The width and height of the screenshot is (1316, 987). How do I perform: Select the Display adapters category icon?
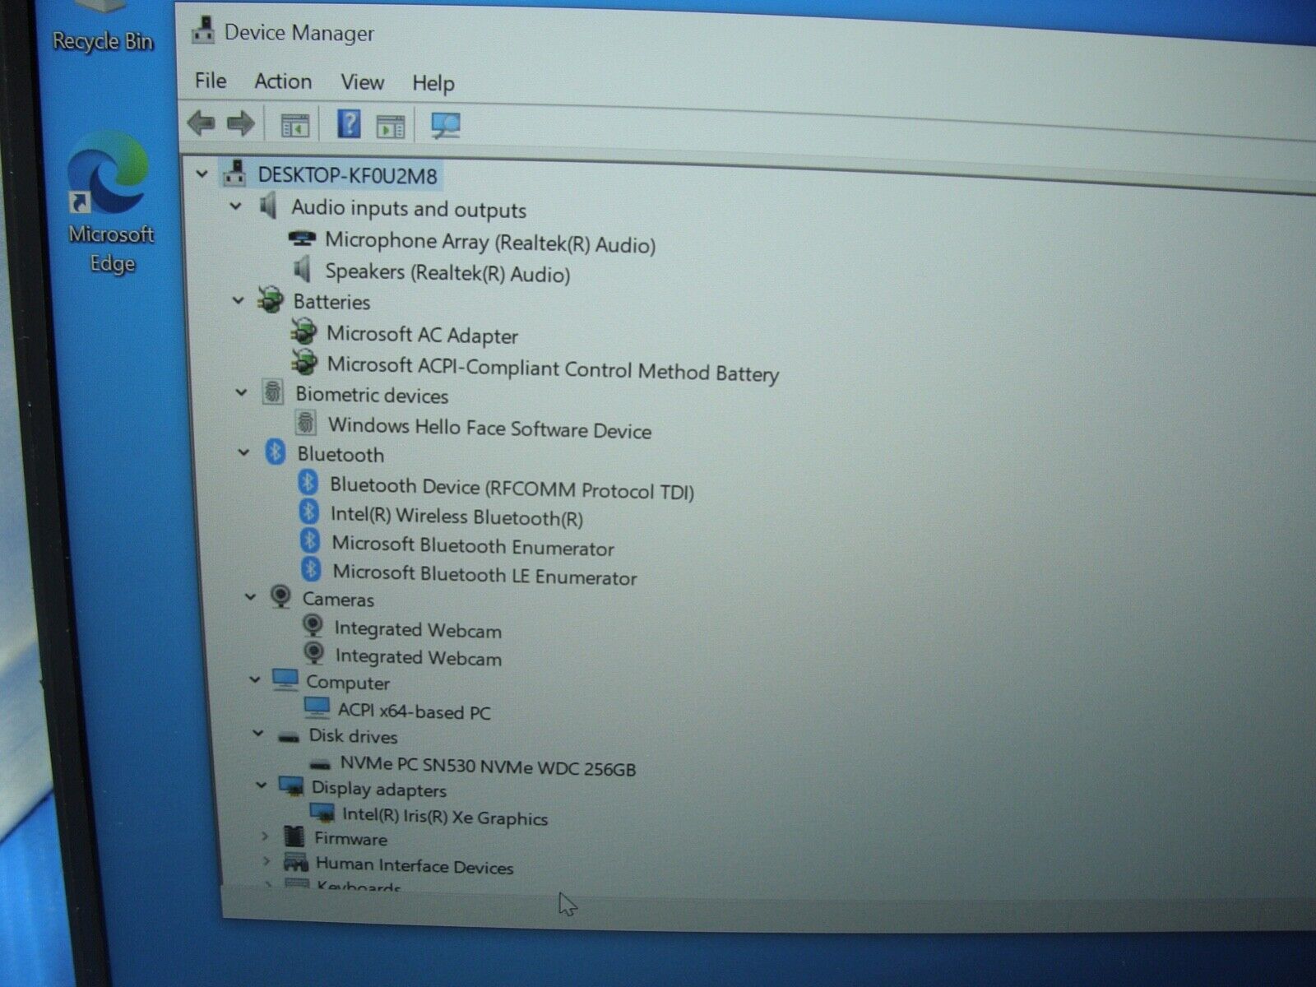tap(291, 786)
